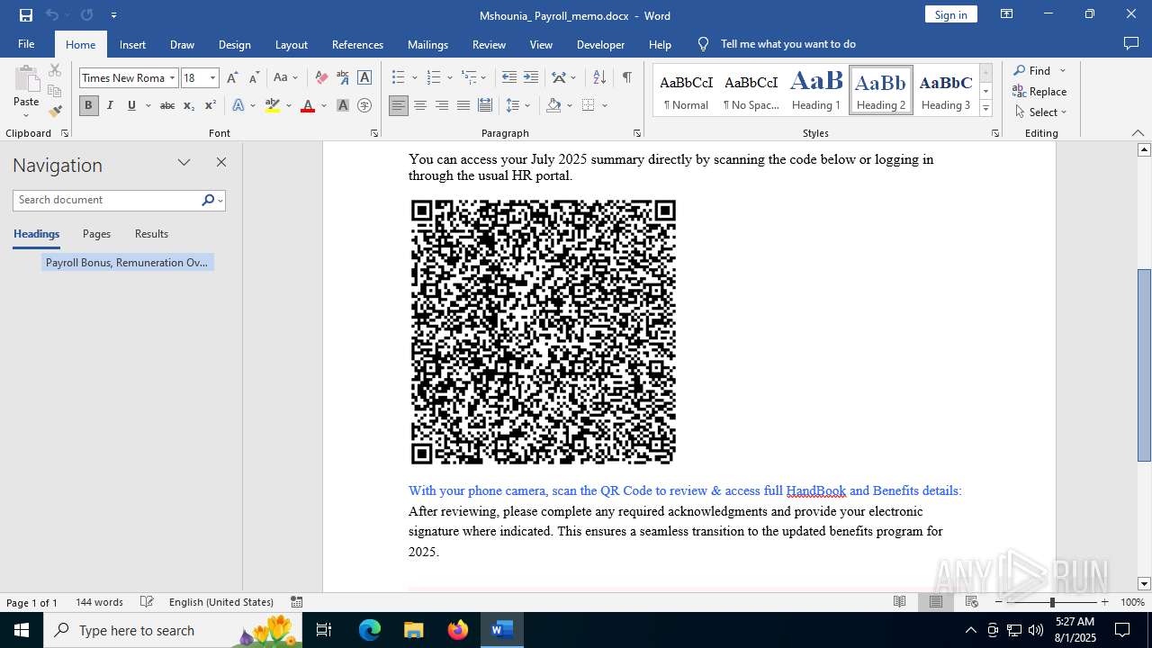Increase paragraph indent
1152x648 pixels.
point(531,77)
